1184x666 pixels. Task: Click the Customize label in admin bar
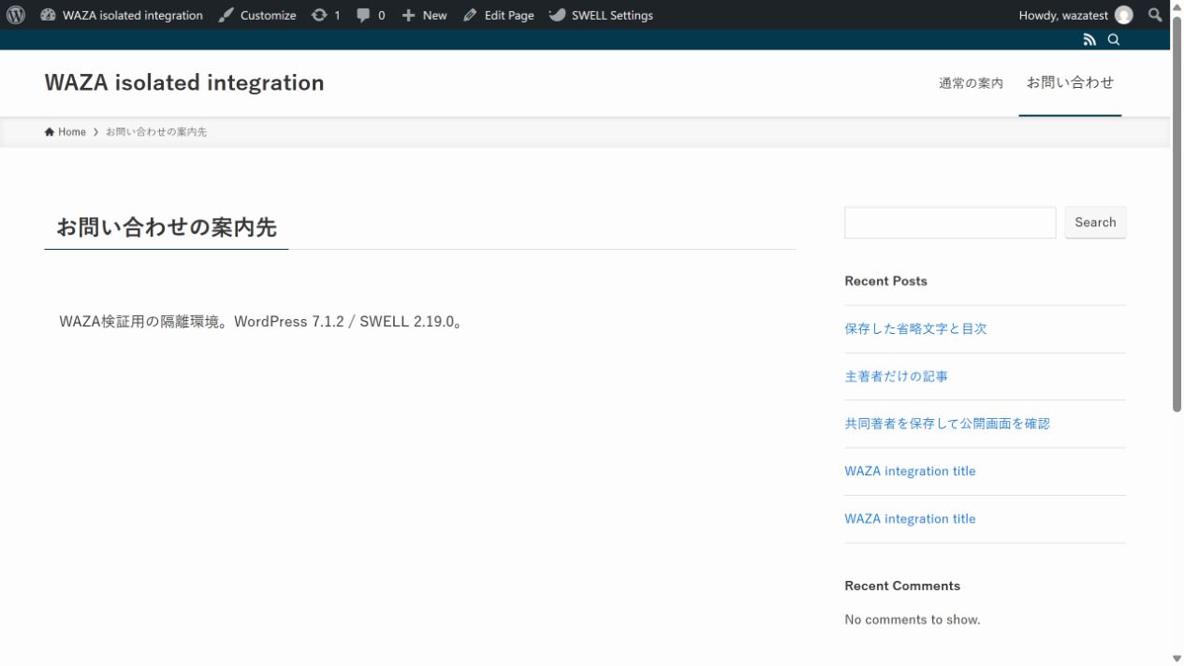click(268, 15)
